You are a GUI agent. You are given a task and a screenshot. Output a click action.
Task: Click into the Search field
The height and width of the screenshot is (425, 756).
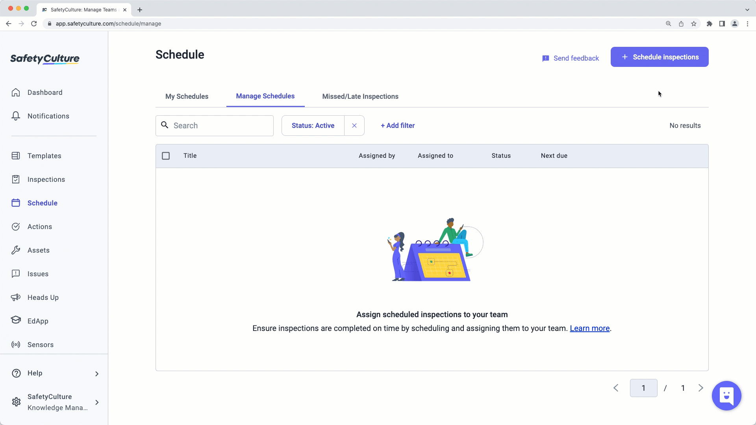click(215, 126)
